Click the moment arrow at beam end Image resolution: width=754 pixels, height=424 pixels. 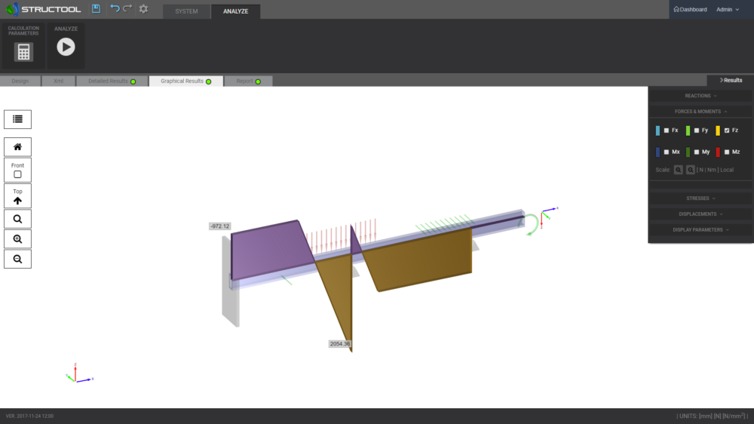click(x=531, y=224)
